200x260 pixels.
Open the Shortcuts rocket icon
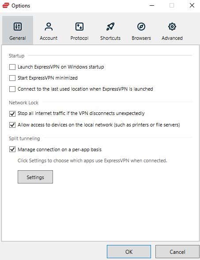110,27
